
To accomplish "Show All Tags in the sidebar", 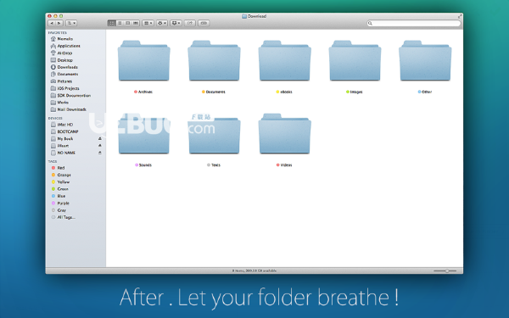I will (64, 218).
